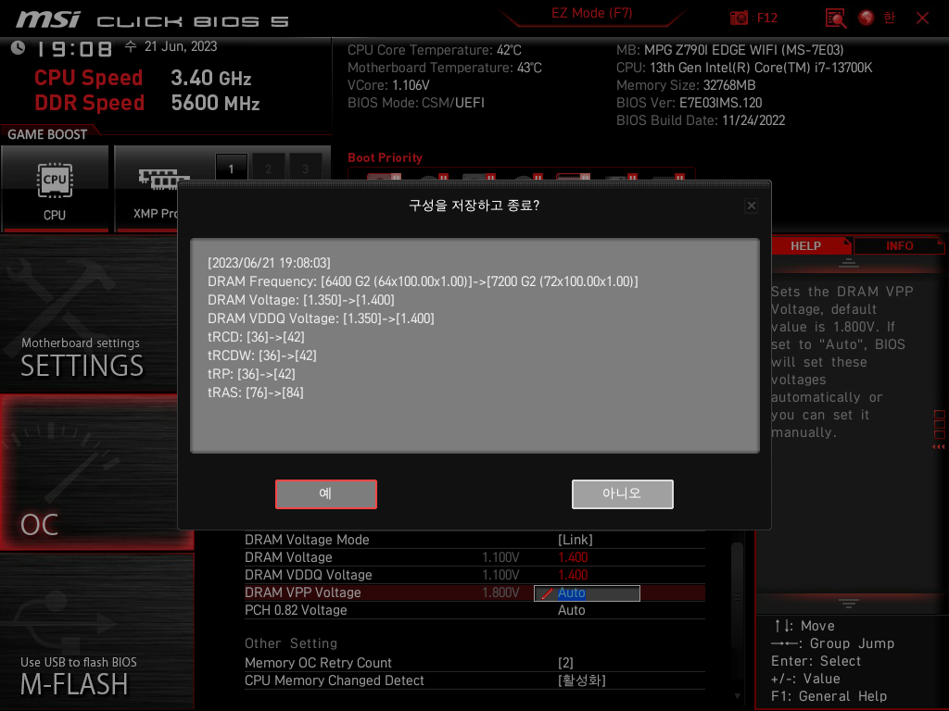Change Memory OC Retry Count [2]

coord(565,663)
